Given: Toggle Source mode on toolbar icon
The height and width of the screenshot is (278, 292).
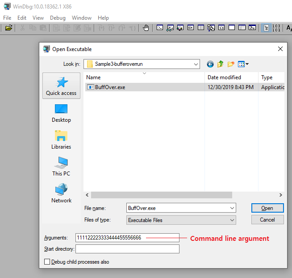Looking at the screenshot, I should [x=266, y=28].
